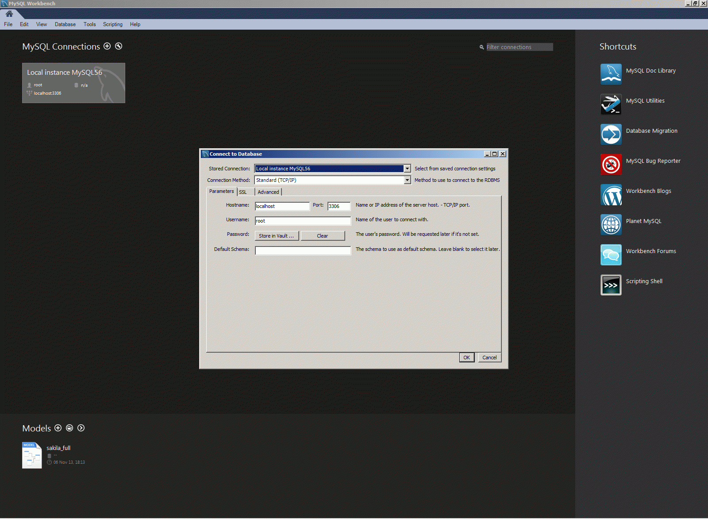Add a new MySQL connection
The image size is (708, 519).
click(107, 46)
